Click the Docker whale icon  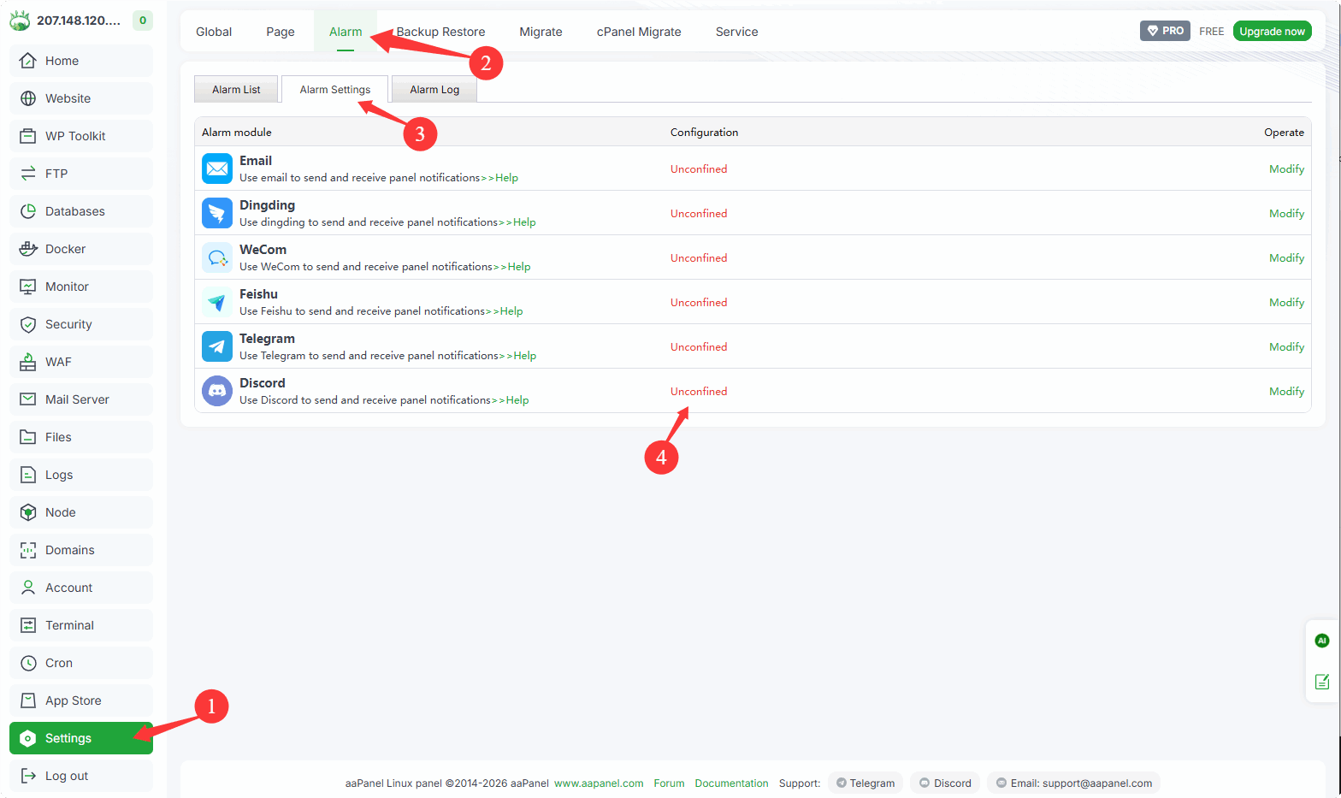click(x=28, y=249)
